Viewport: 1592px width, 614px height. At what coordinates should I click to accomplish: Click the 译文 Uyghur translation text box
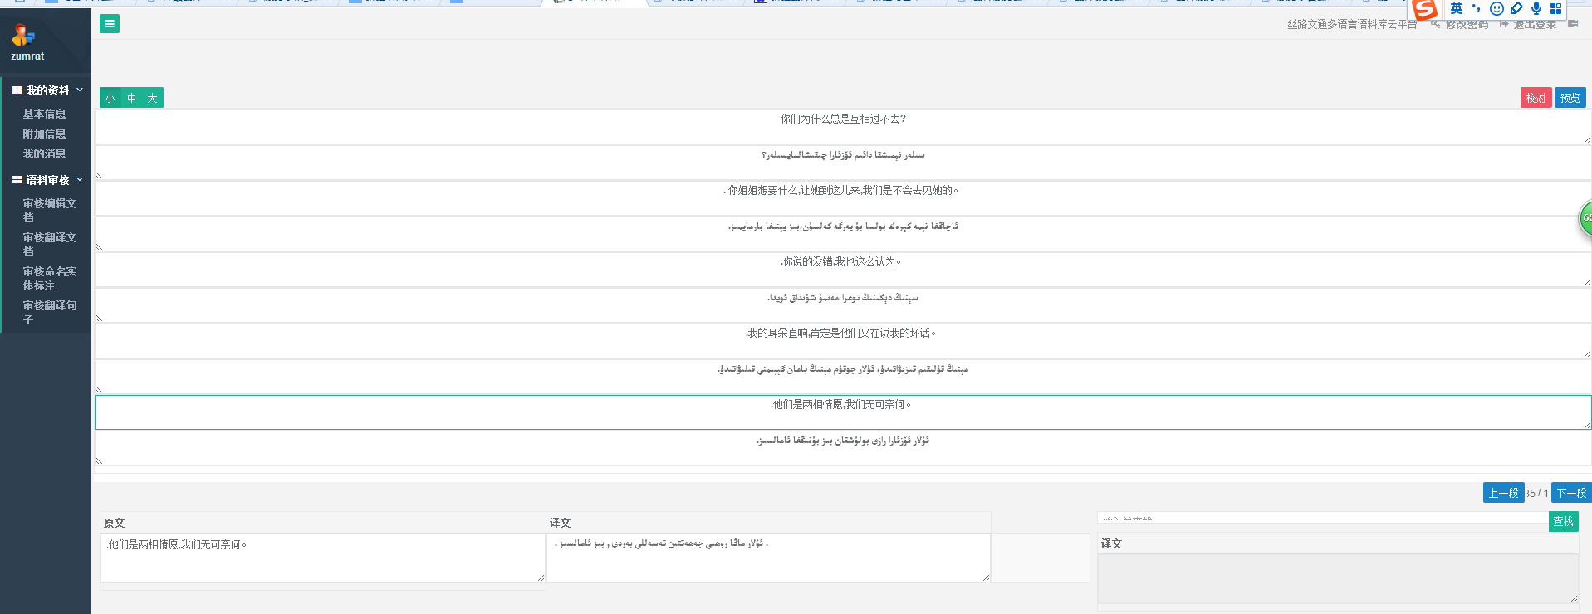pos(768,558)
